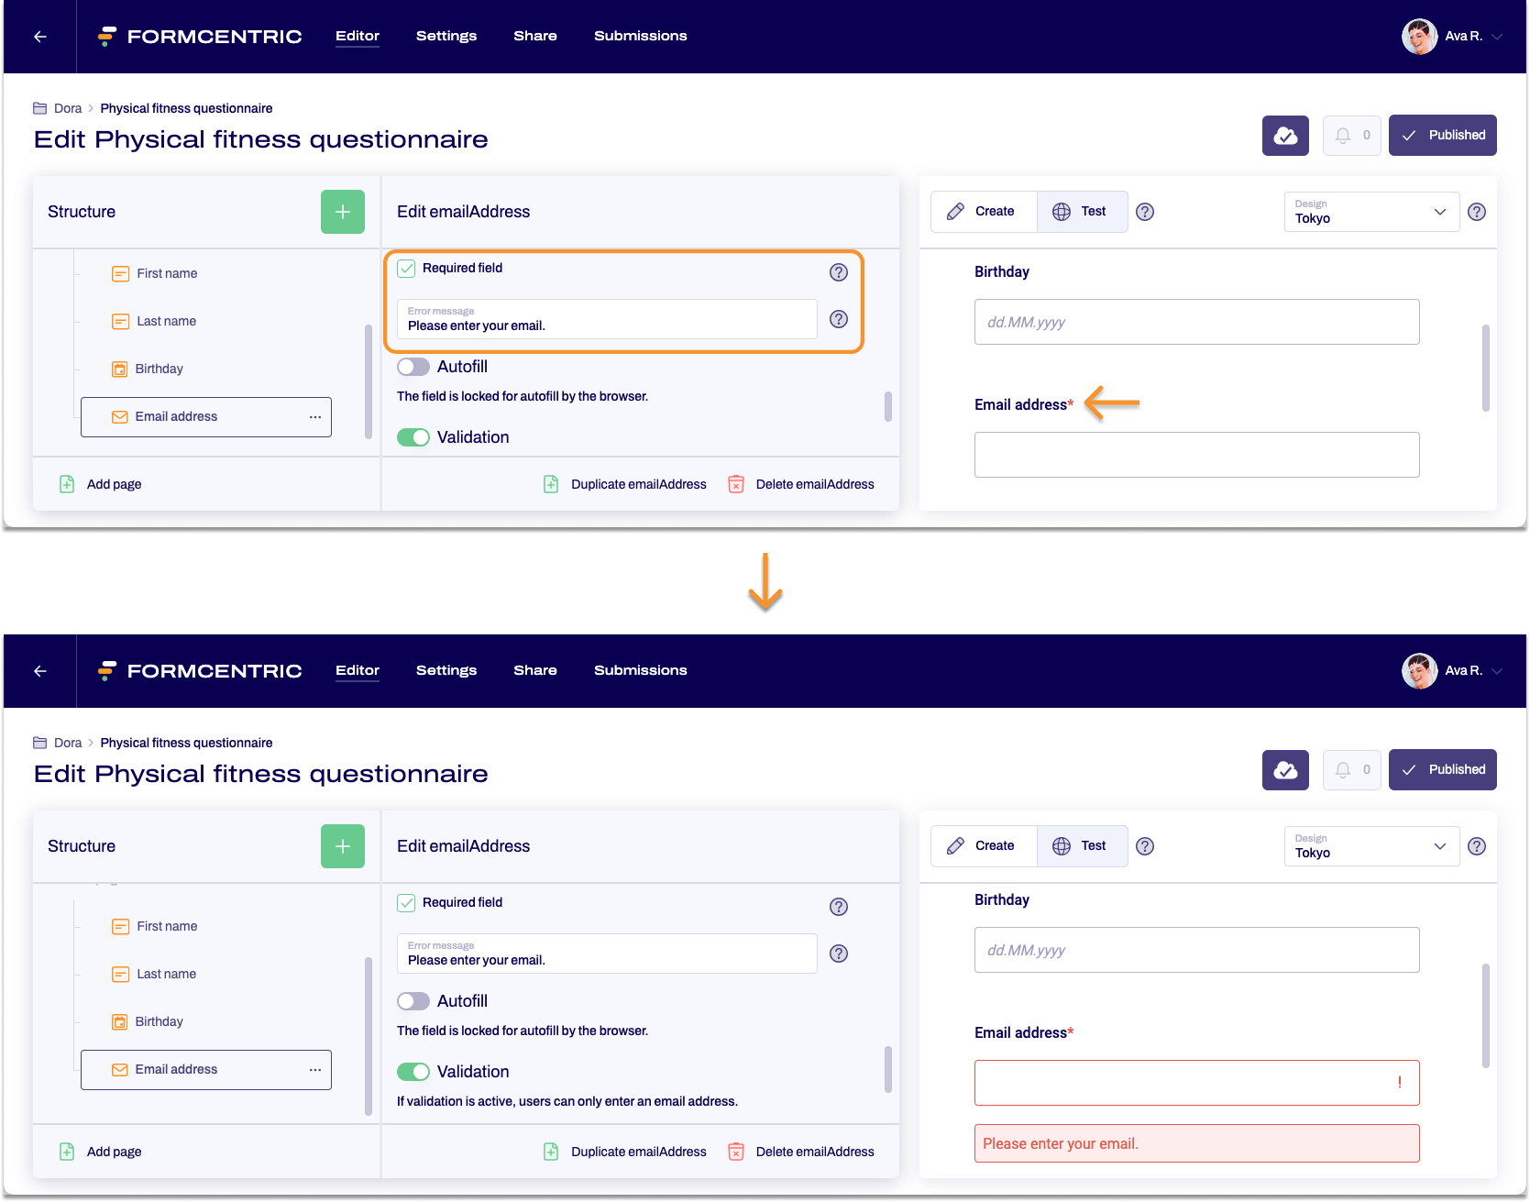Click the Published button
The height and width of the screenshot is (1202, 1530).
(1443, 135)
